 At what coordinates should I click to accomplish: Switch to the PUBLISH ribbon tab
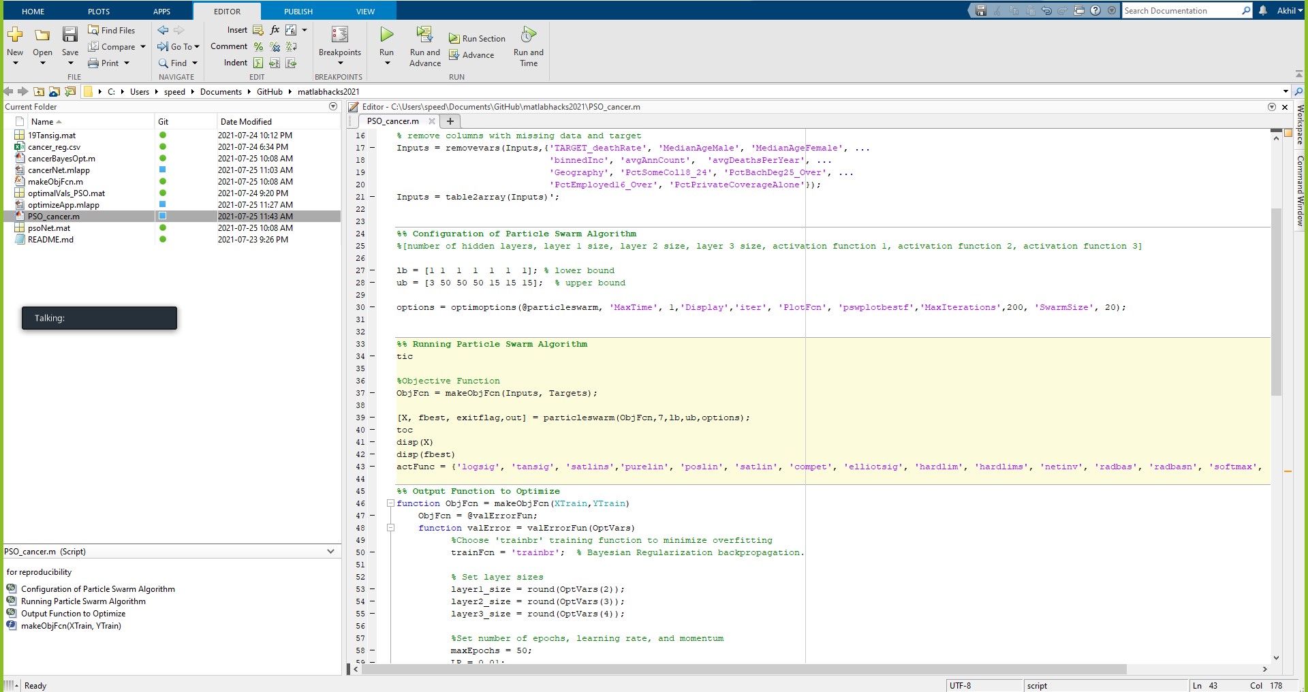coord(298,12)
